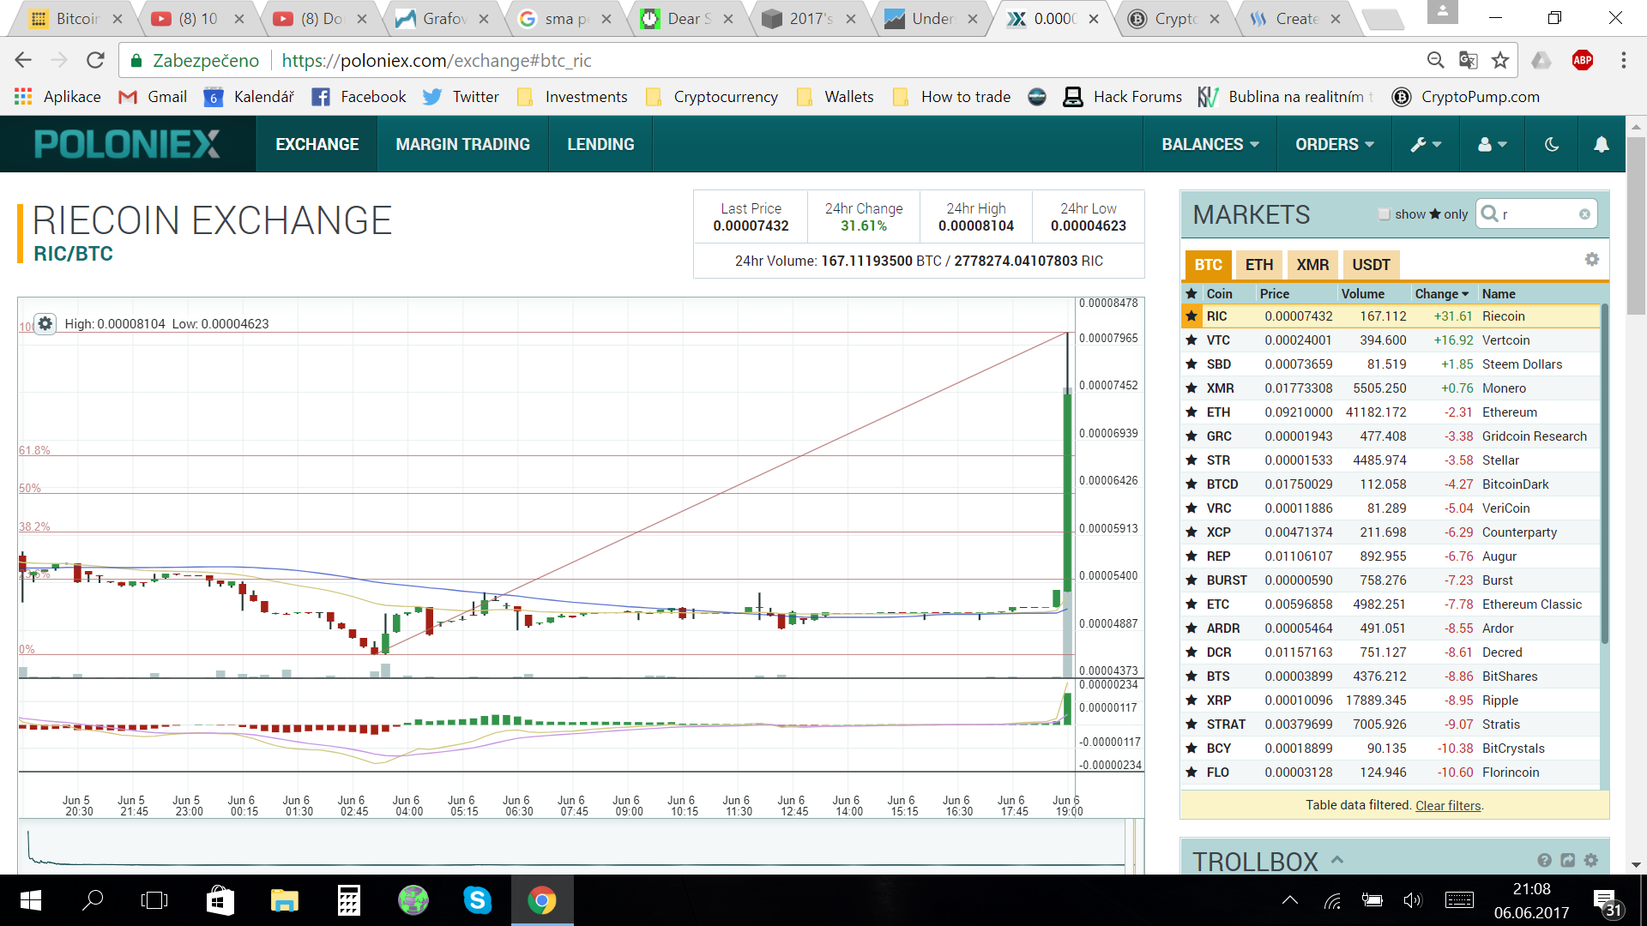Viewport: 1647px width, 926px height.
Task: Toggle star for GRC market
Action: click(1192, 436)
